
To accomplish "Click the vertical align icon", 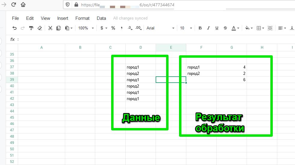I will [x=292, y=28].
